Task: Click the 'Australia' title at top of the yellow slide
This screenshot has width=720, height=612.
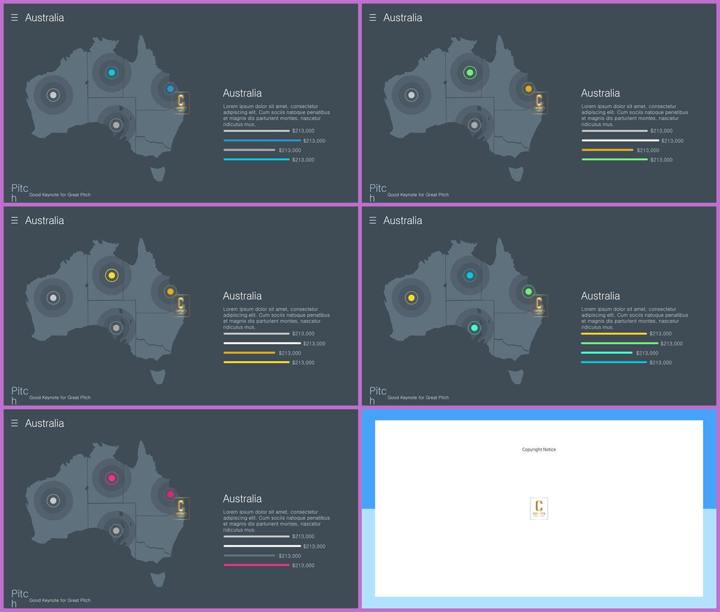Action: click(x=44, y=220)
